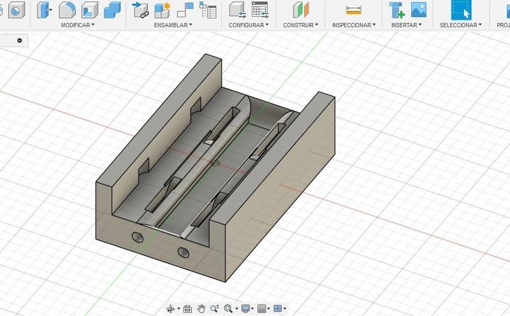The height and width of the screenshot is (316, 510).
Task: Open the CONFIGURAR menu
Action: (x=248, y=25)
